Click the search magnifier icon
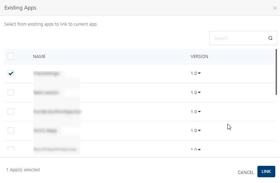The width and height of the screenshot is (280, 183). pos(270,38)
